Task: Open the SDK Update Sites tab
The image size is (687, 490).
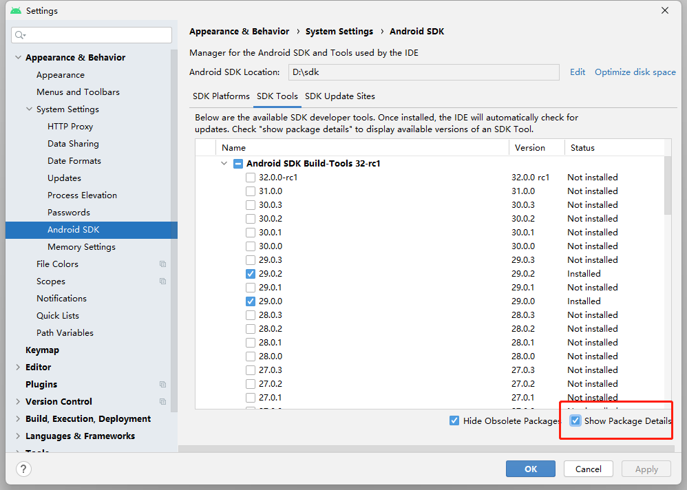Action: [x=340, y=96]
